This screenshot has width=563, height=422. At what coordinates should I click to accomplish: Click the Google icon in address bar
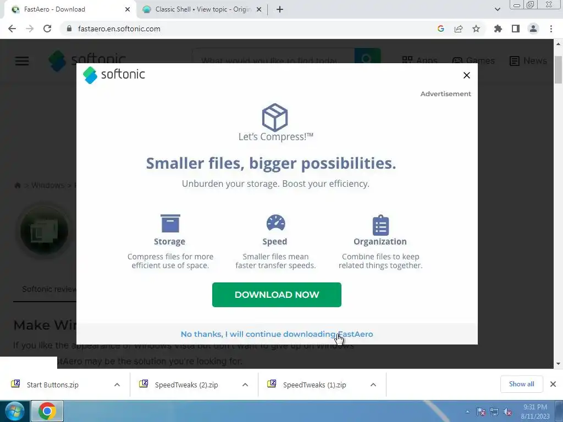point(440,29)
